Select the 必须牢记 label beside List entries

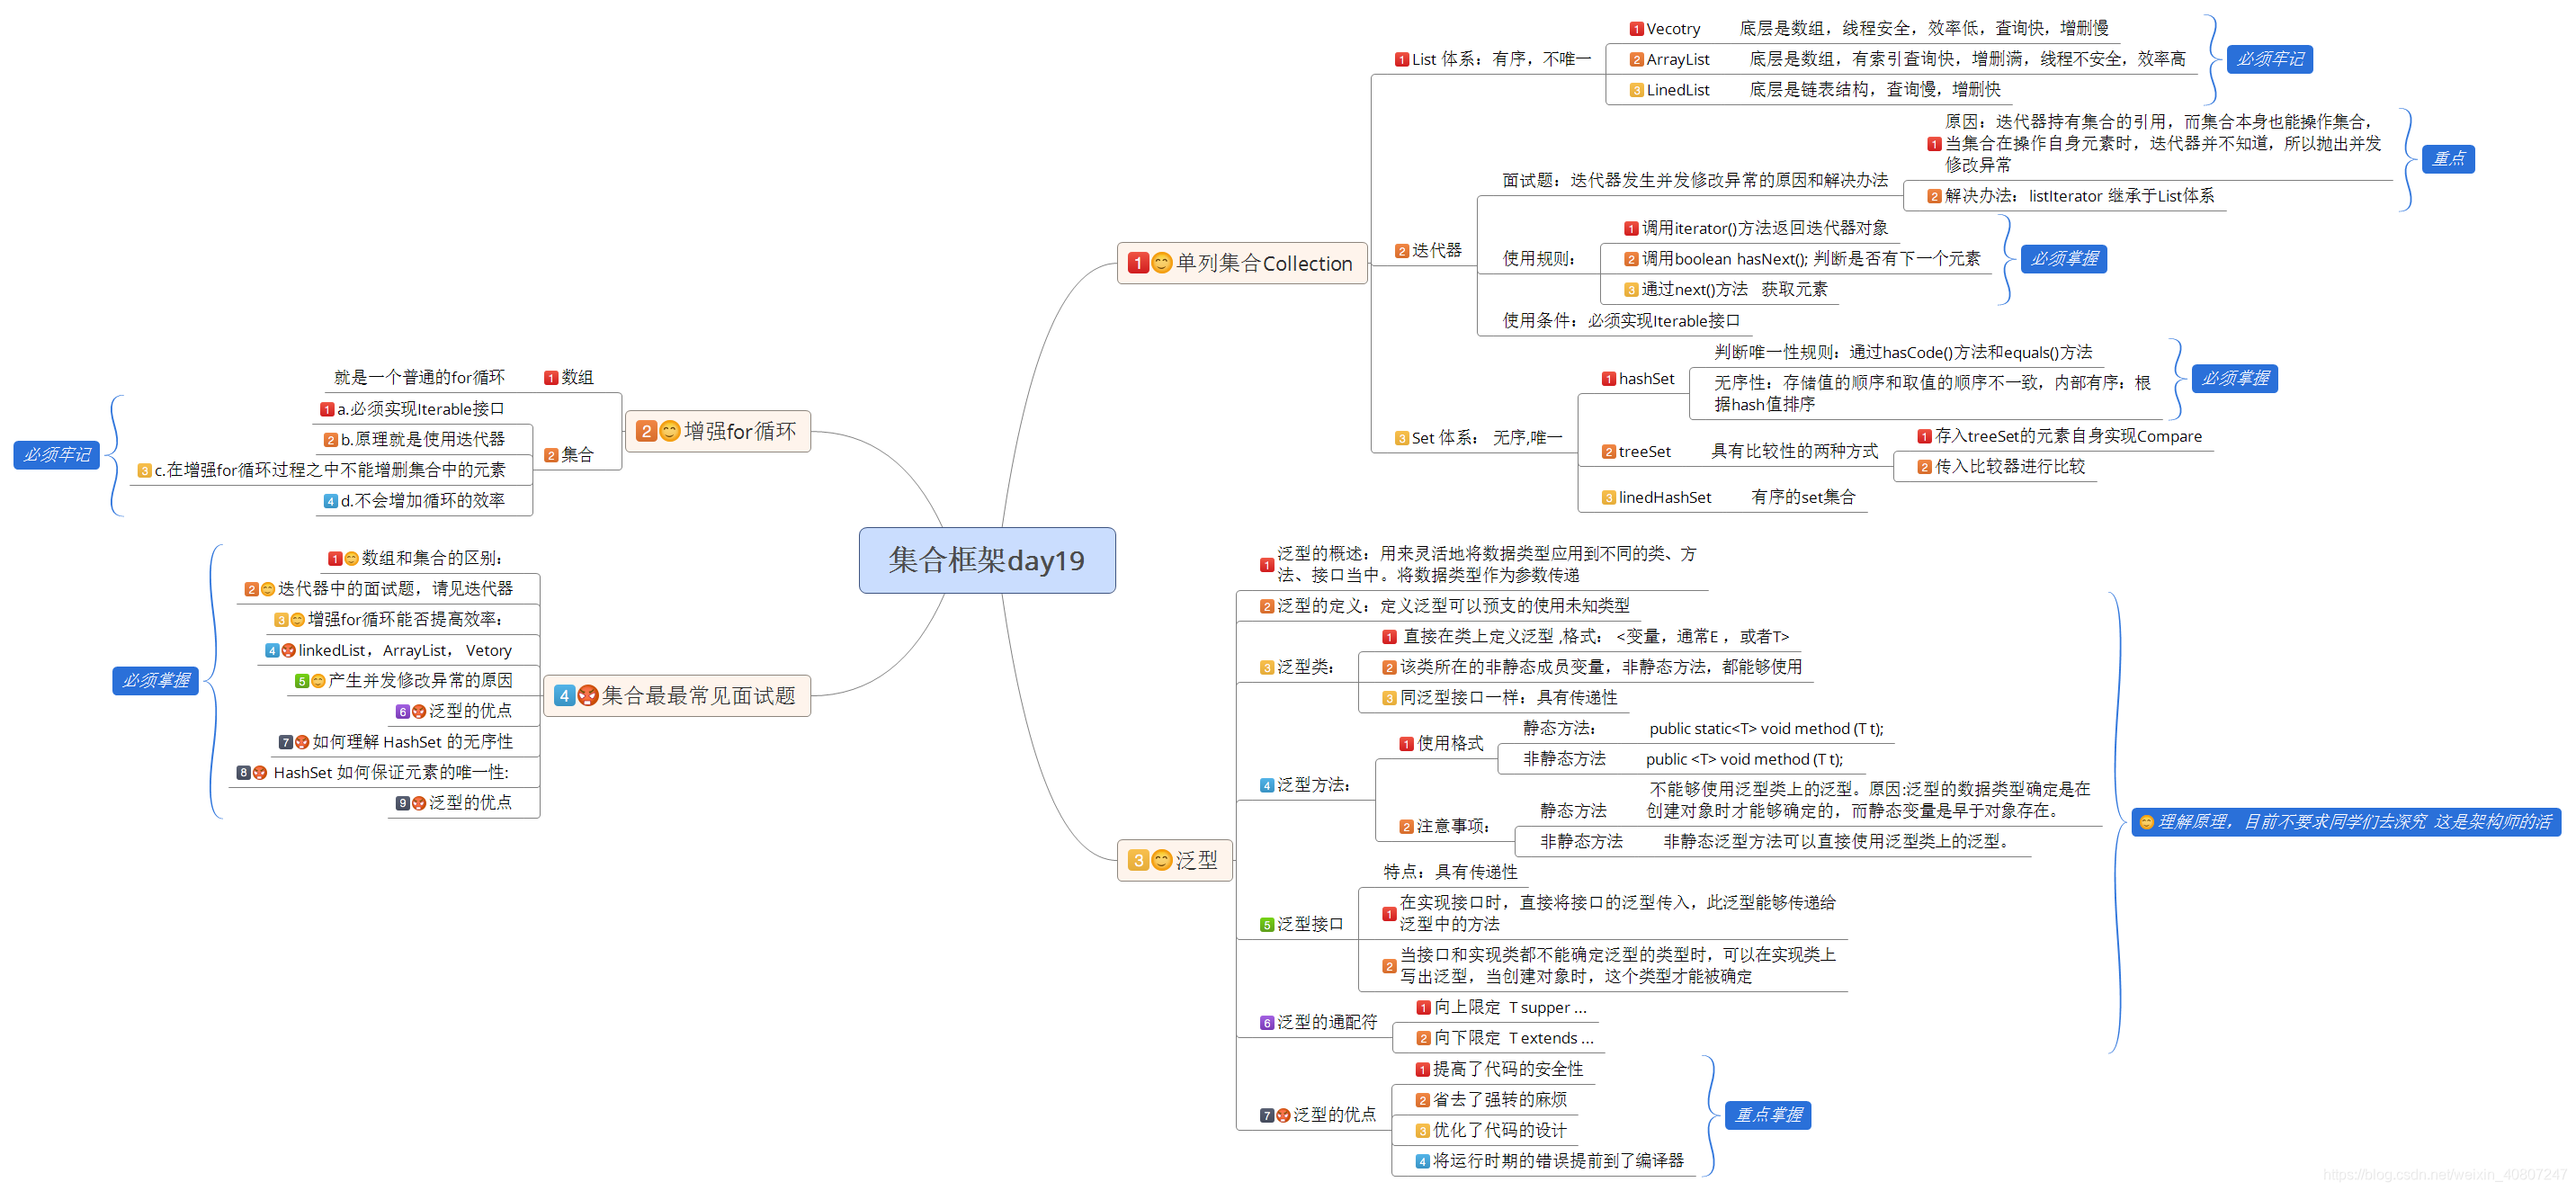coord(2269,59)
